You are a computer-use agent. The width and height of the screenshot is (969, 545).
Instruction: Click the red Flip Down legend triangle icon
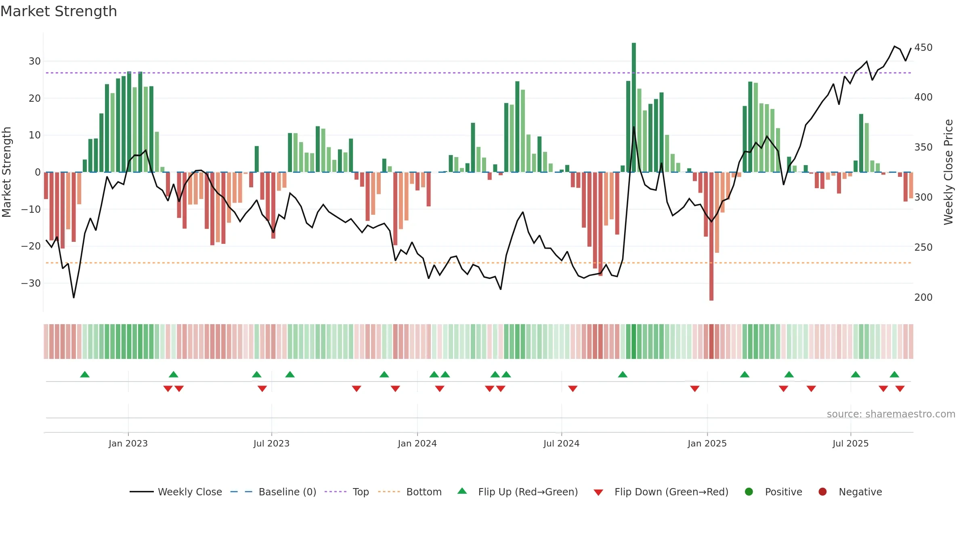598,493
